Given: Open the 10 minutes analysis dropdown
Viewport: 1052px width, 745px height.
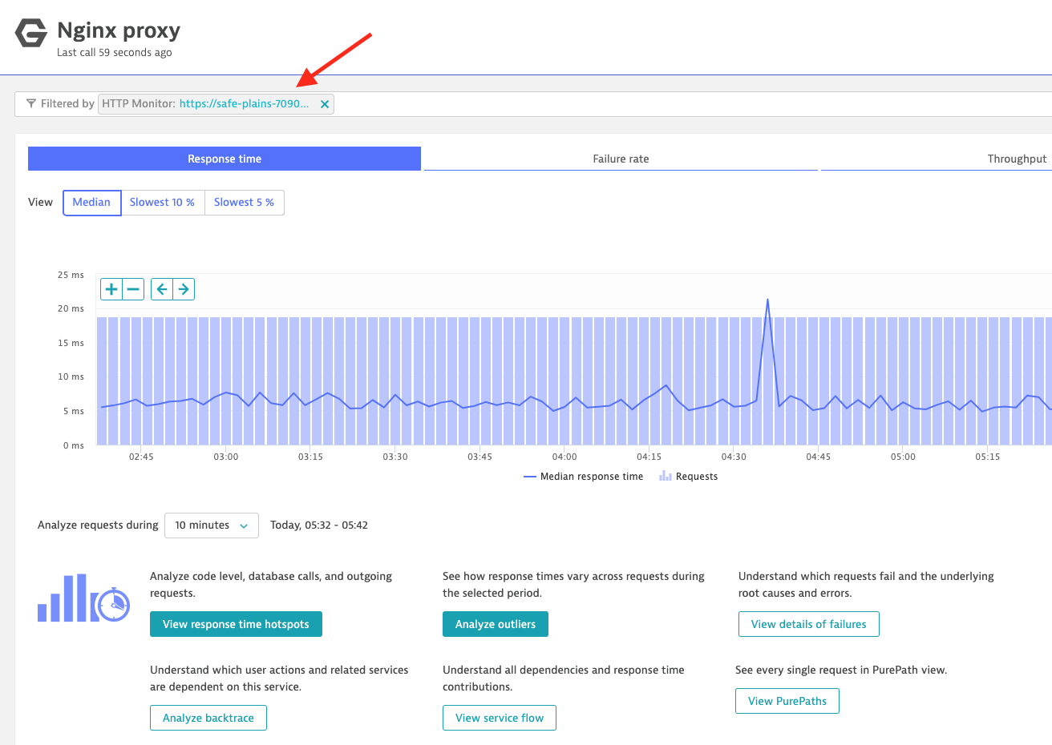Looking at the screenshot, I should tap(212, 526).
